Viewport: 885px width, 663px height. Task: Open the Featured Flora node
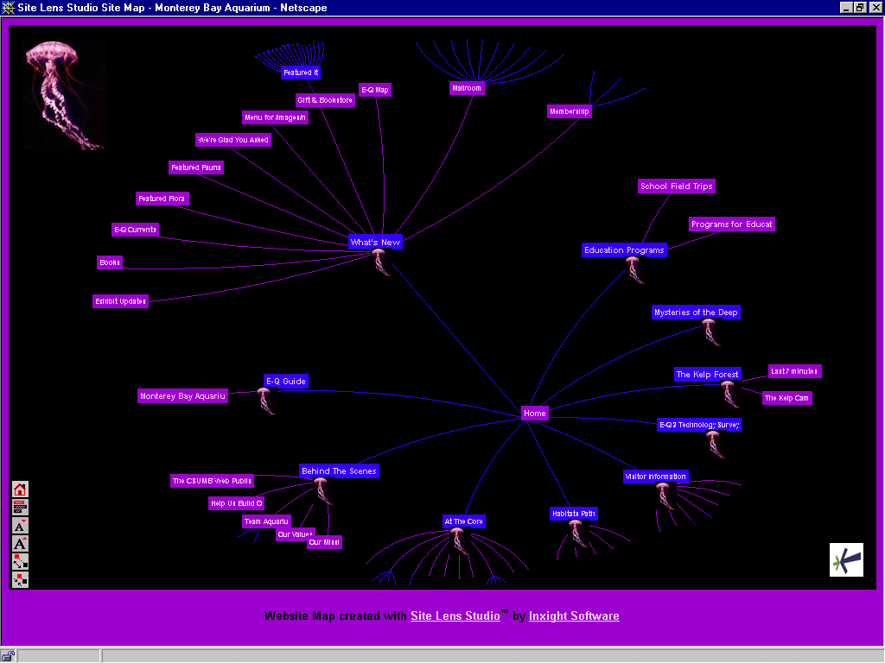(x=162, y=199)
